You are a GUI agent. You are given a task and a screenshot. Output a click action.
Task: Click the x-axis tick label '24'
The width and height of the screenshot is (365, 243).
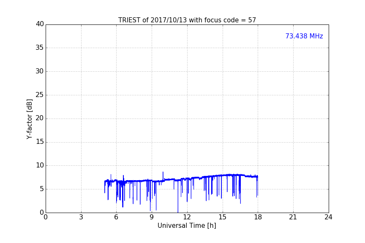pyautogui.click(x=328, y=217)
